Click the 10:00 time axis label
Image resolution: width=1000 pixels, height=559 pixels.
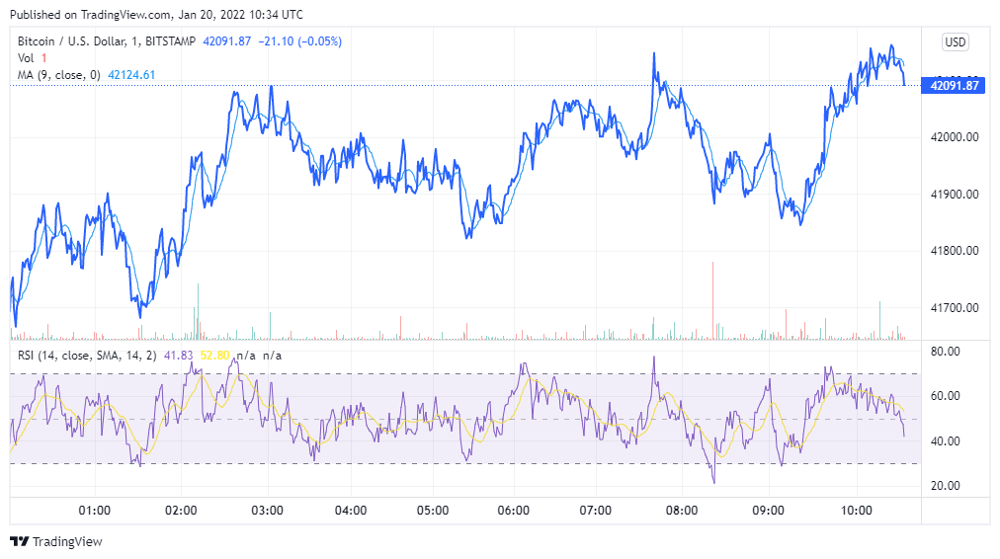point(857,511)
